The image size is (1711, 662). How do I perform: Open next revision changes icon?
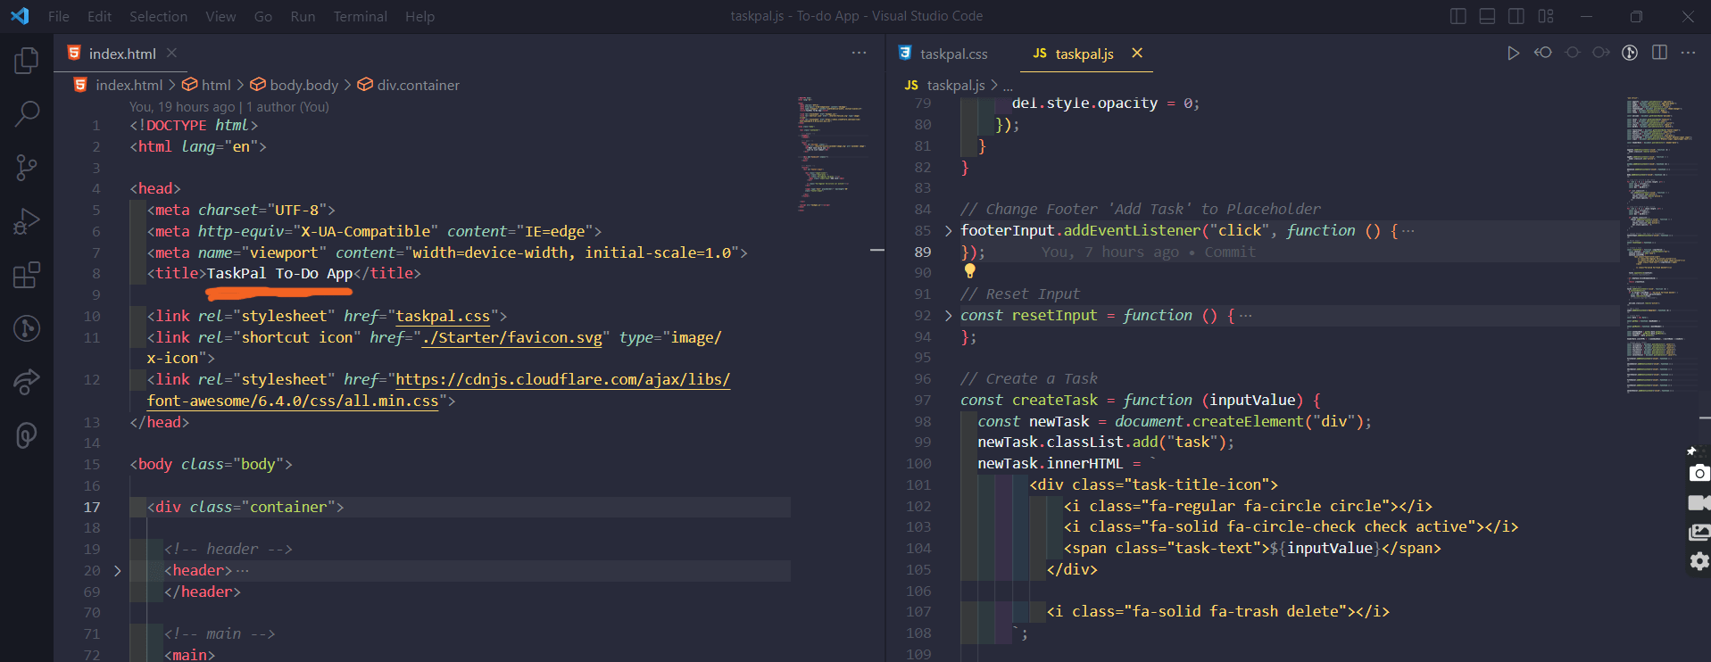(1601, 53)
